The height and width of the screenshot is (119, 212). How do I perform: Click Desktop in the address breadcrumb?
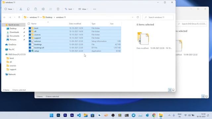pyautogui.click(x=49, y=17)
